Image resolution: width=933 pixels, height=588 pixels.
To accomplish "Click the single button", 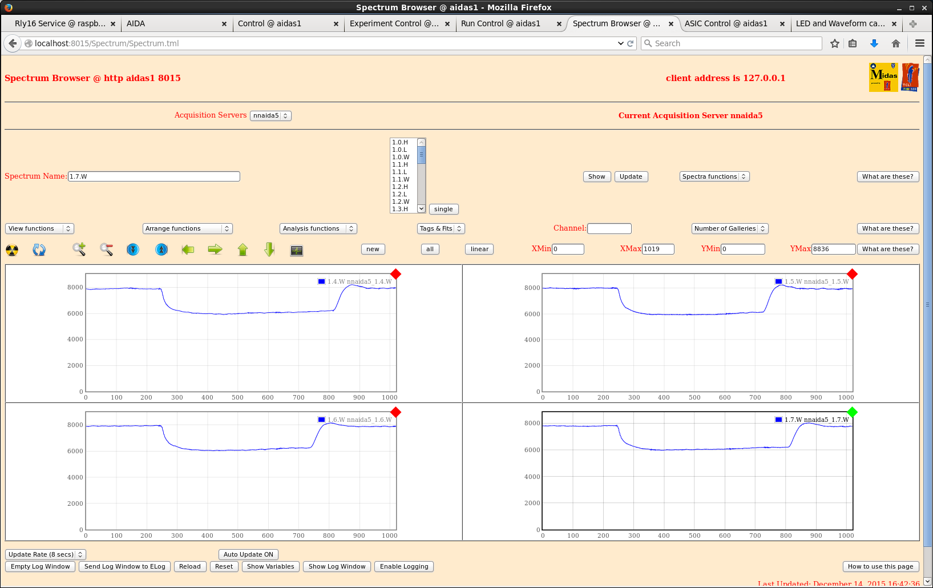I will pos(443,209).
